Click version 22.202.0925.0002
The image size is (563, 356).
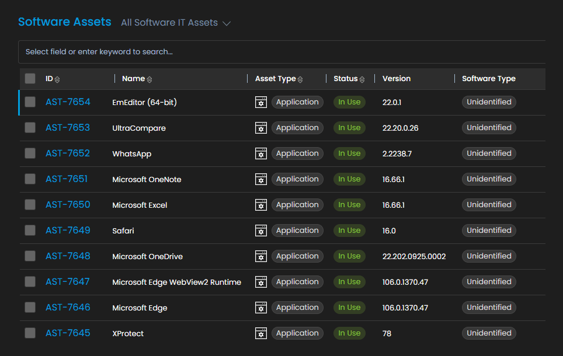tap(414, 256)
